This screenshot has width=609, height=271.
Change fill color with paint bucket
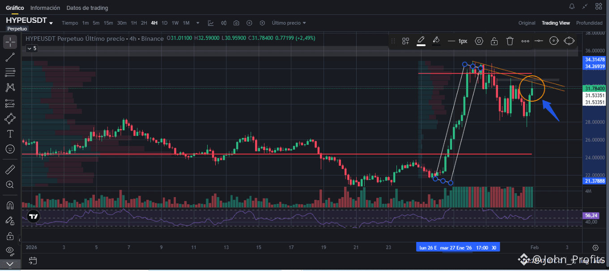pos(436,41)
